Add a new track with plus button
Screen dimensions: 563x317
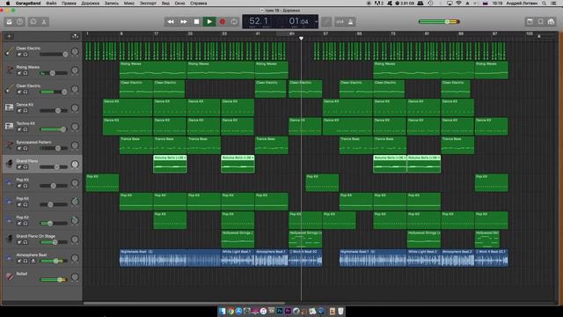[9, 36]
